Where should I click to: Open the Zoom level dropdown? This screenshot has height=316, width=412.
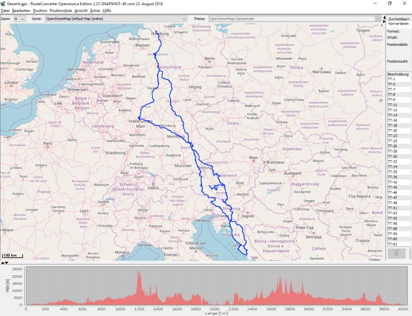[20, 19]
